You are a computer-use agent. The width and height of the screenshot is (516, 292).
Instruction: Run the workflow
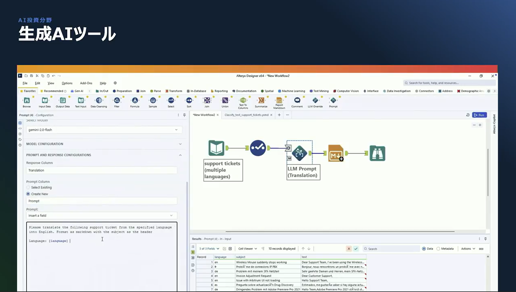(x=479, y=115)
